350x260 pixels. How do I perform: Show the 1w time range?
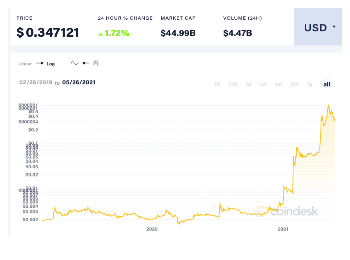coord(263,84)
